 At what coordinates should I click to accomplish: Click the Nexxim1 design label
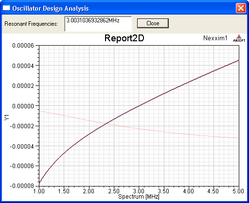coord(215,38)
